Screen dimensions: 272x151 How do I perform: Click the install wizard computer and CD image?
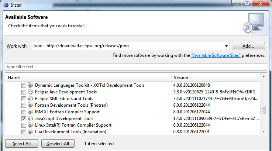(254, 23)
